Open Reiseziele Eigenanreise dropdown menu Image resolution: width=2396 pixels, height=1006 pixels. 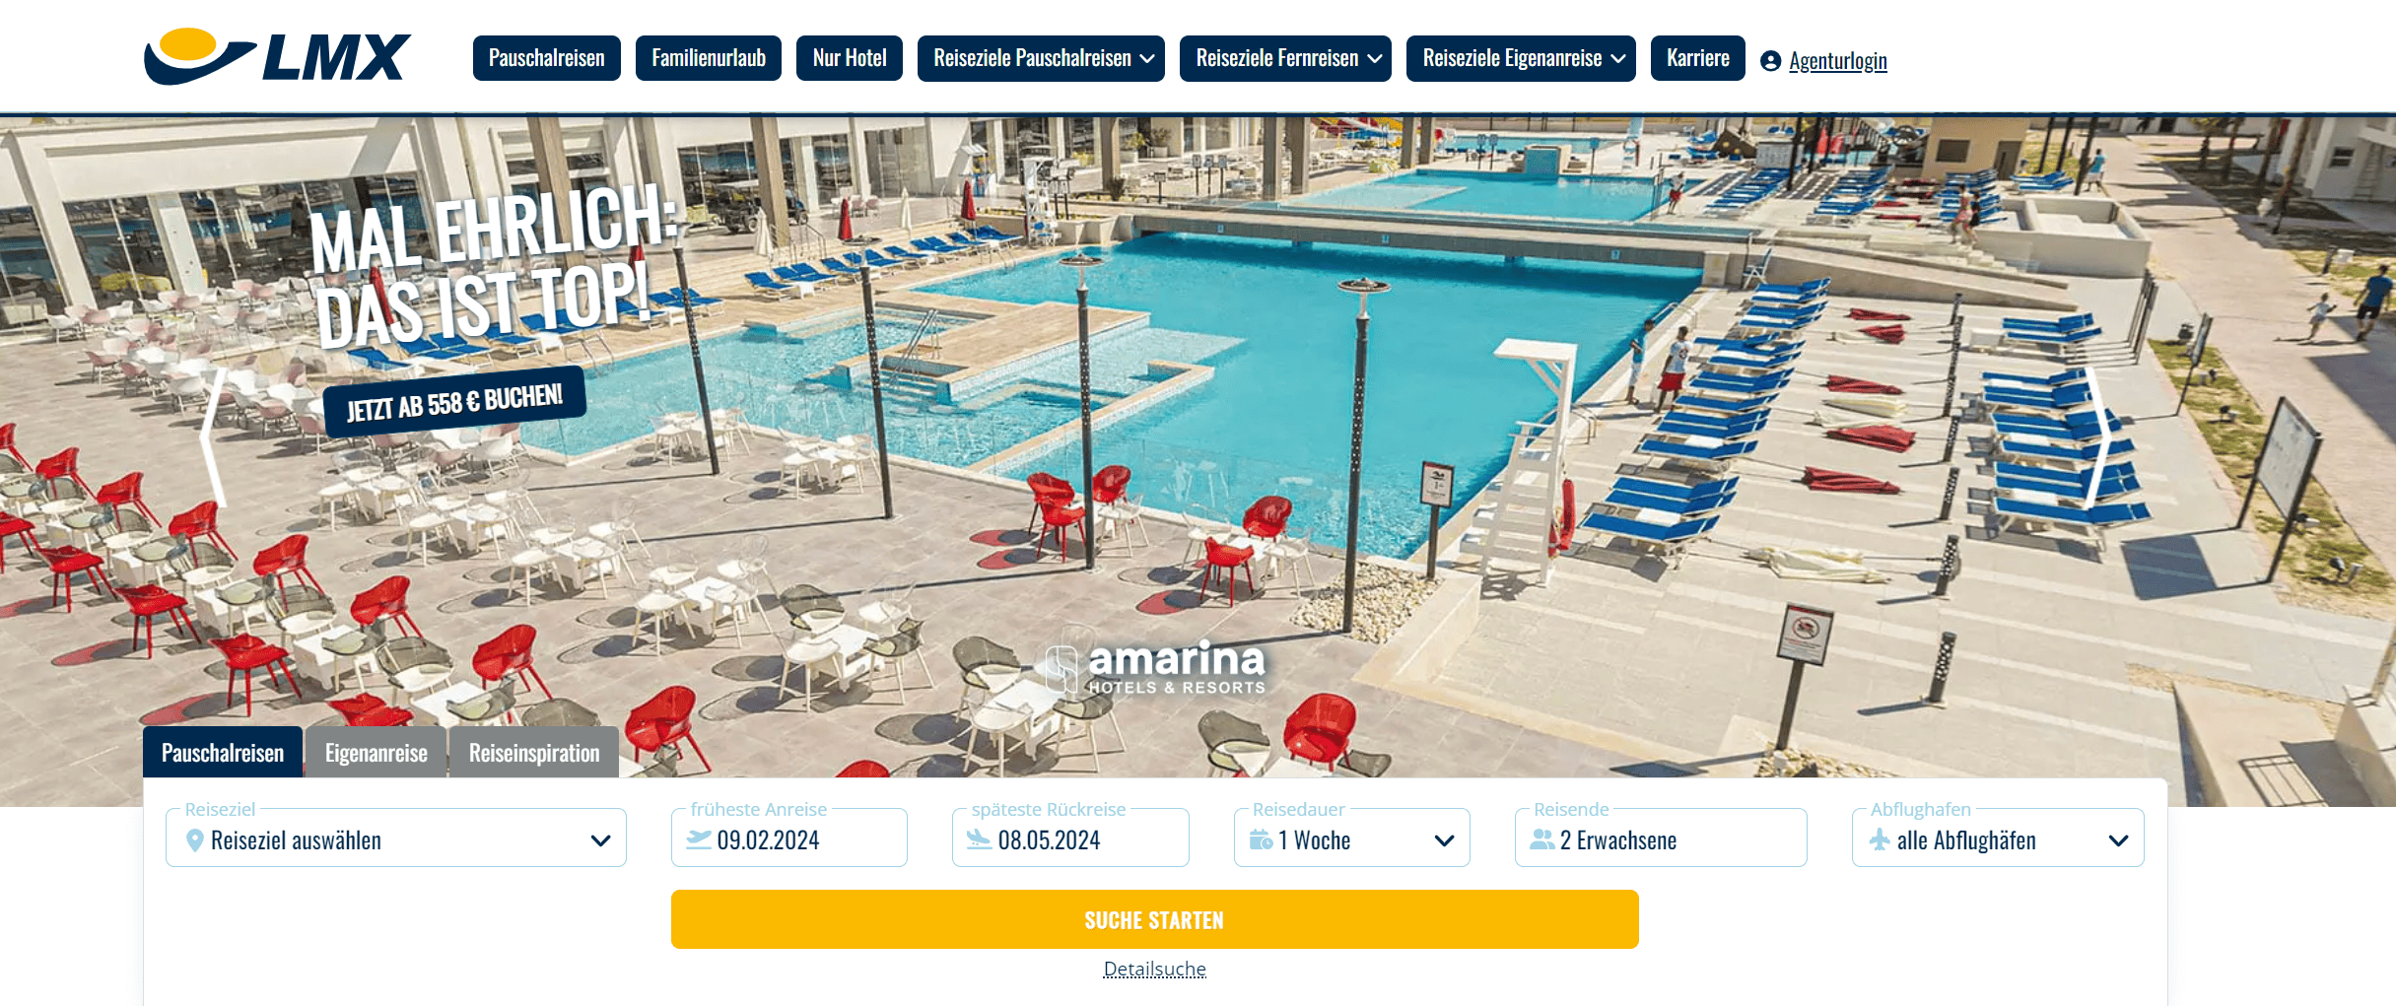[1521, 58]
